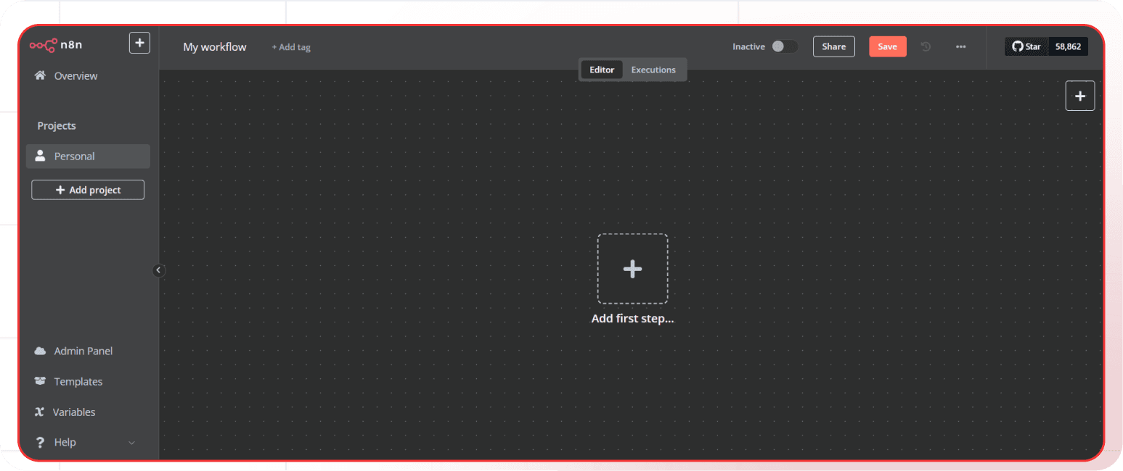Image resolution: width=1123 pixels, height=471 pixels.
Task: Click the Add tag link
Action: coord(291,47)
